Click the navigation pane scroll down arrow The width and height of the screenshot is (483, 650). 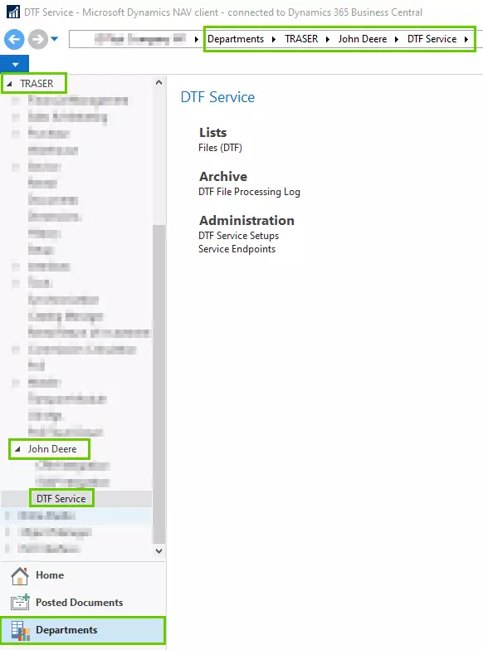coord(159,551)
